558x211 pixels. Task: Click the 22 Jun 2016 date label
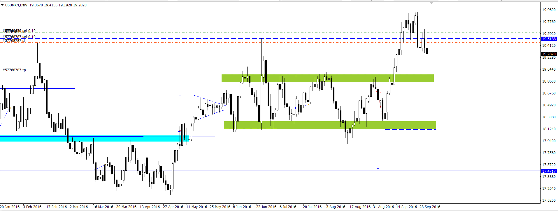[x=266, y=207]
